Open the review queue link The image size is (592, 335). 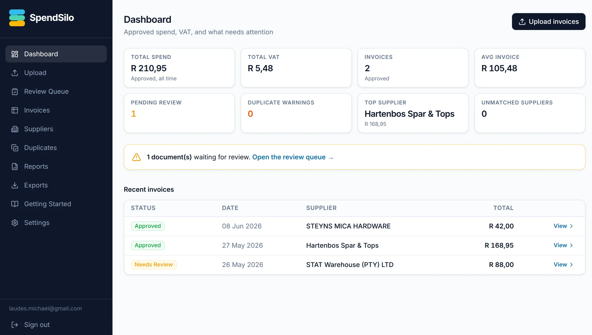293,157
